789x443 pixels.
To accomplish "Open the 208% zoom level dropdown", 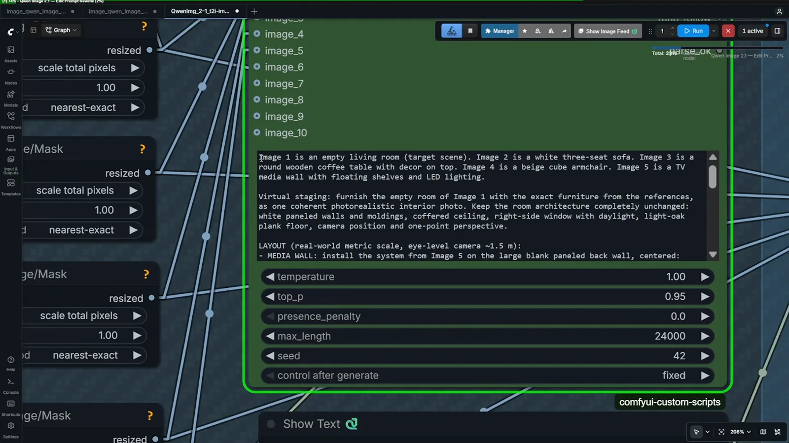I will [741, 432].
